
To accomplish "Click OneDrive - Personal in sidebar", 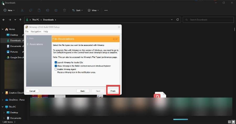I will coord(15,100).
